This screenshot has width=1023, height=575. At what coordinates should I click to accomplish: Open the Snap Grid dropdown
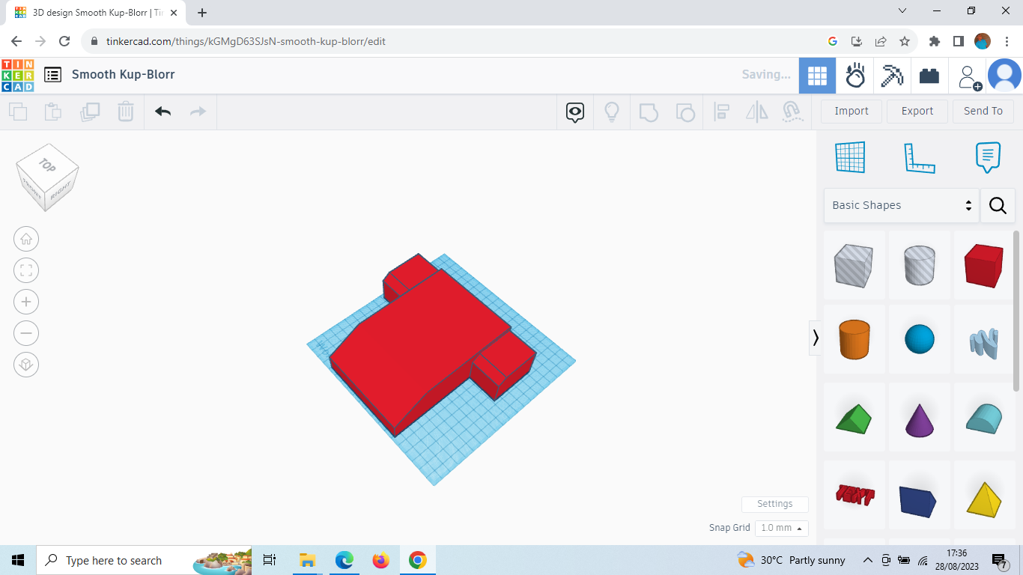click(781, 528)
